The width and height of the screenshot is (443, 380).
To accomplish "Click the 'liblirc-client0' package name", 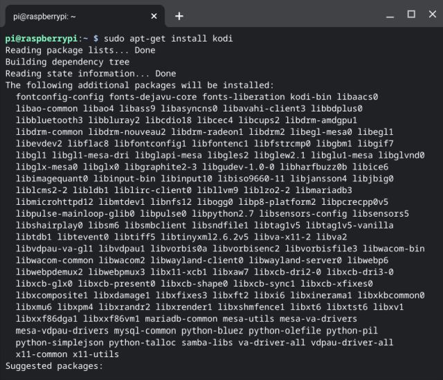I will point(153,190).
